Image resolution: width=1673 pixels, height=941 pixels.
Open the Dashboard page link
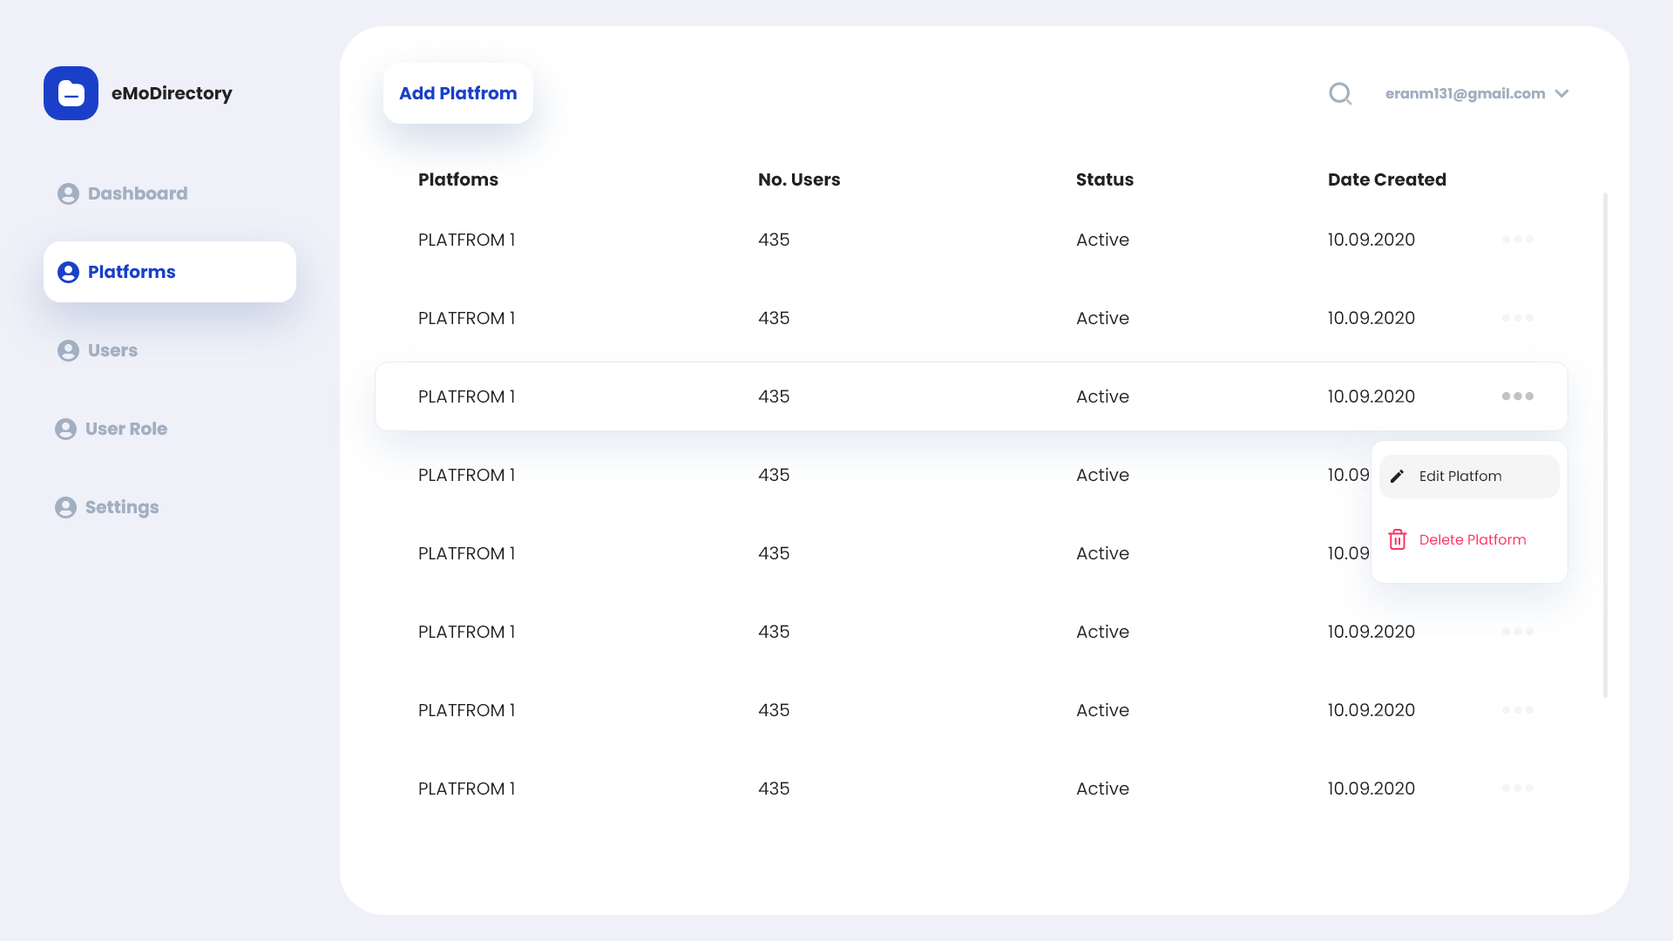pos(137,193)
